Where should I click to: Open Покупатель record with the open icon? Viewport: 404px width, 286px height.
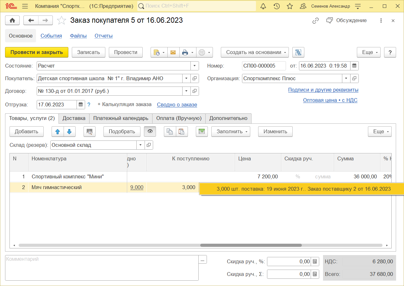point(195,79)
